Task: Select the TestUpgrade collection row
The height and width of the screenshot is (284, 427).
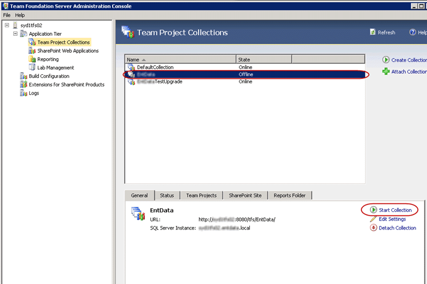Action: [245, 82]
